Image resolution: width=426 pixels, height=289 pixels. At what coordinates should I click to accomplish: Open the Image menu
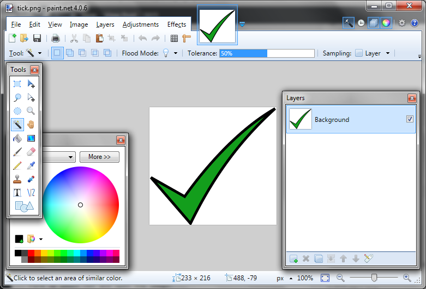click(x=79, y=24)
